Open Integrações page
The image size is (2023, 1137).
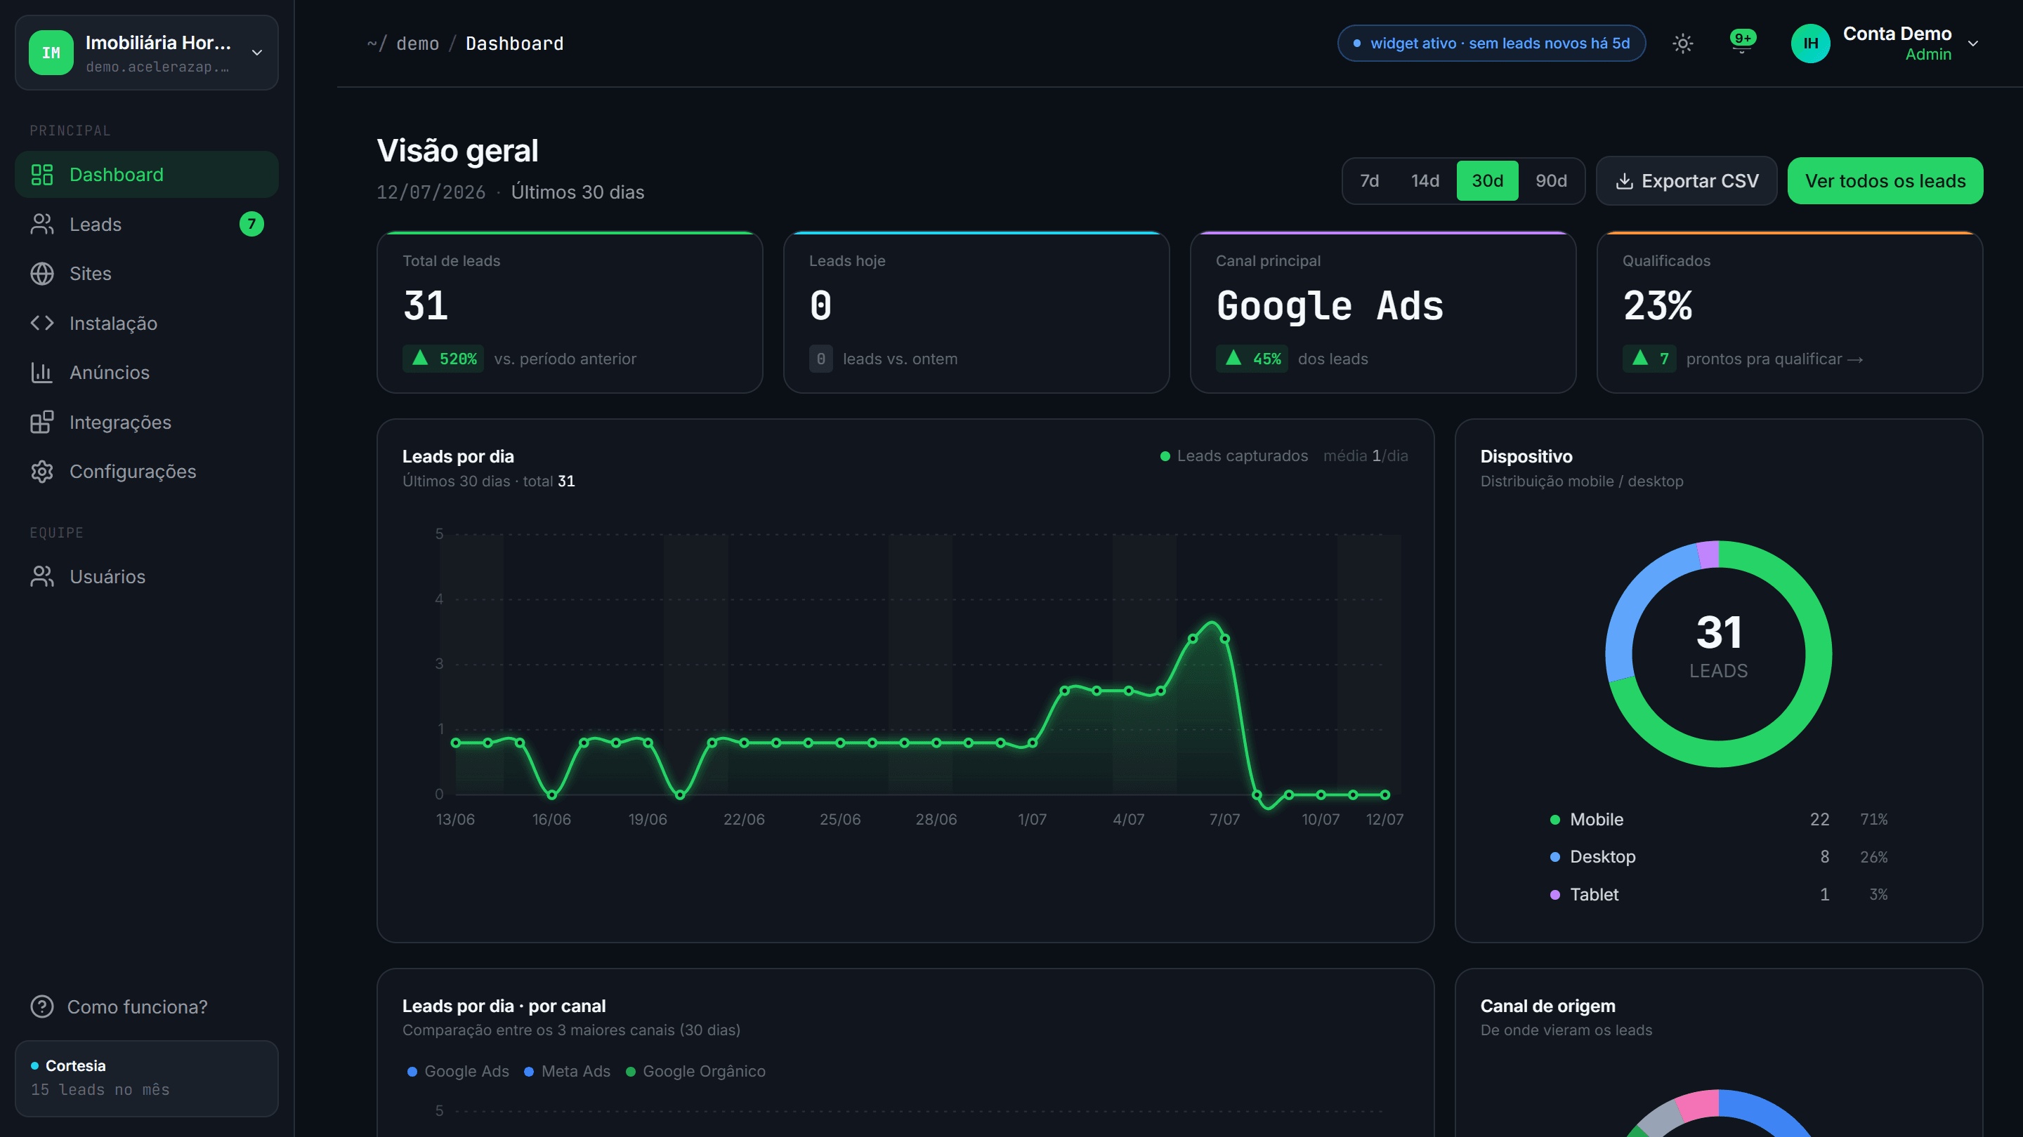click(x=146, y=422)
